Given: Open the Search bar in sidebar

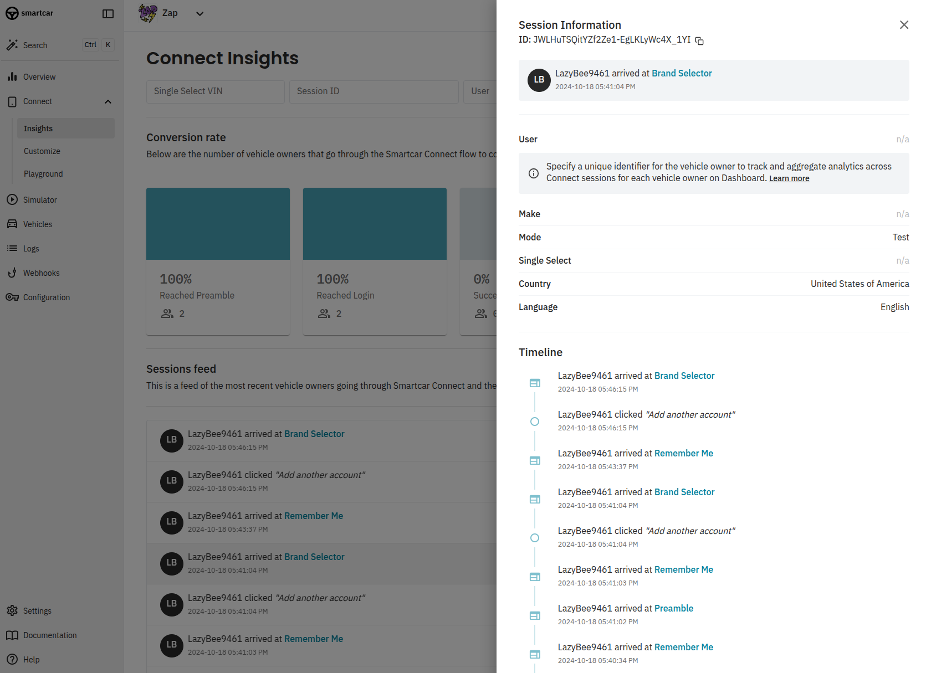Looking at the screenshot, I should pyautogui.click(x=60, y=45).
